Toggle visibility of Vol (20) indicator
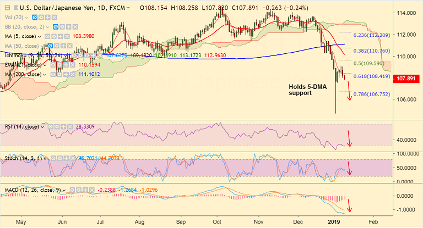The height and width of the screenshot is (228, 423). pos(35,18)
